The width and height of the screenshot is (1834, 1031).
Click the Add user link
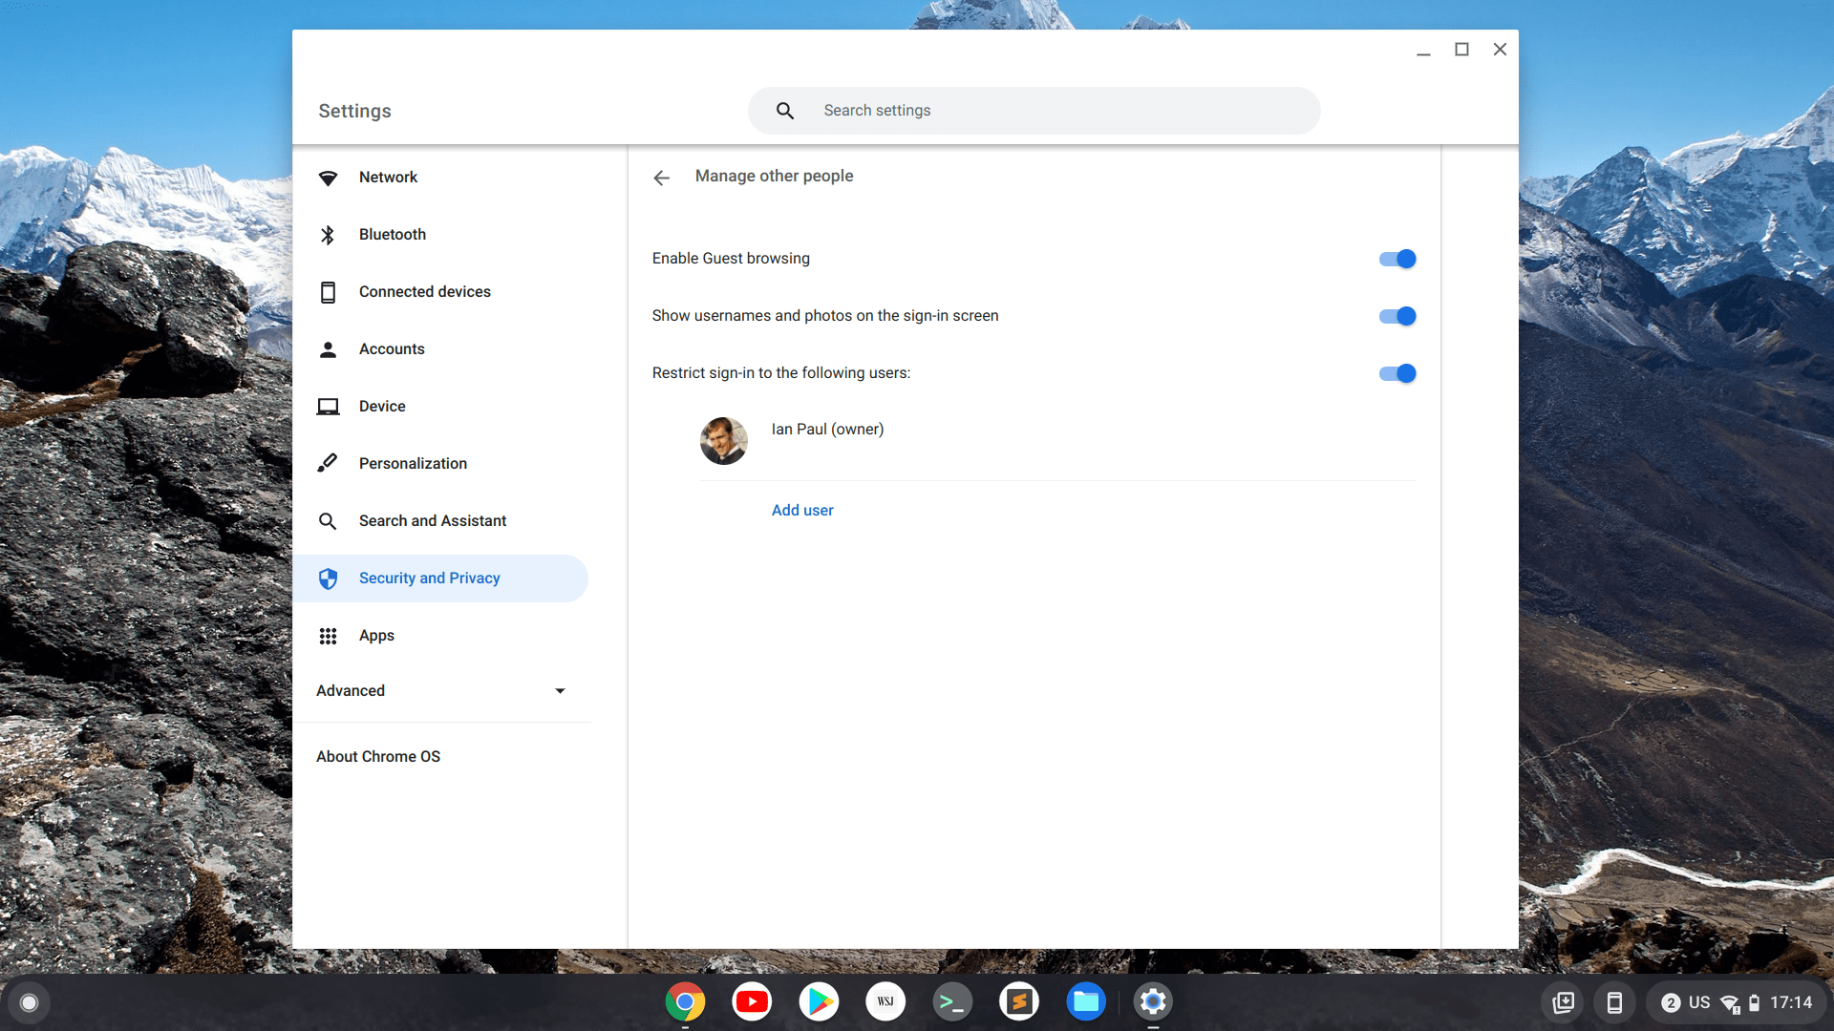[802, 511]
